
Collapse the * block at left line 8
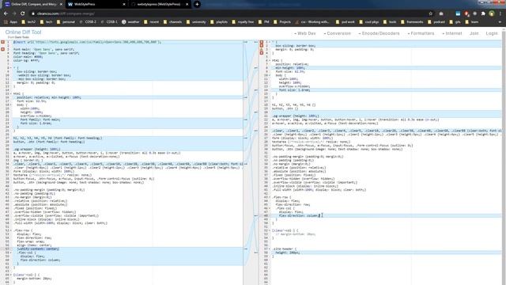click(11, 68)
